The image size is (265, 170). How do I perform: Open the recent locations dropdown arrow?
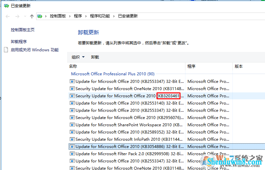[25, 16]
